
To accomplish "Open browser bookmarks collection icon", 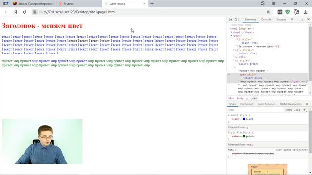I will pyautogui.click(x=263, y=3).
